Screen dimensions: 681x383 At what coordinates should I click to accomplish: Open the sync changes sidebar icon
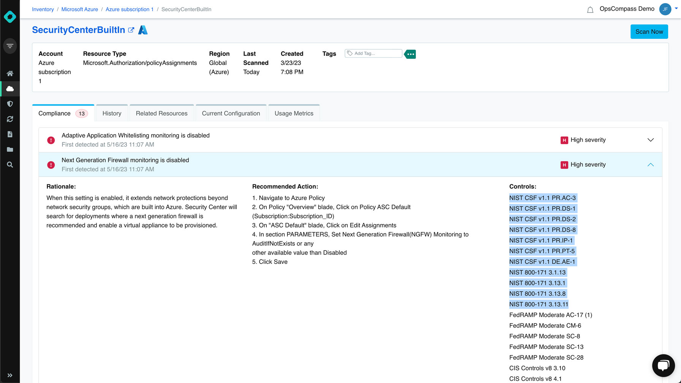10,119
